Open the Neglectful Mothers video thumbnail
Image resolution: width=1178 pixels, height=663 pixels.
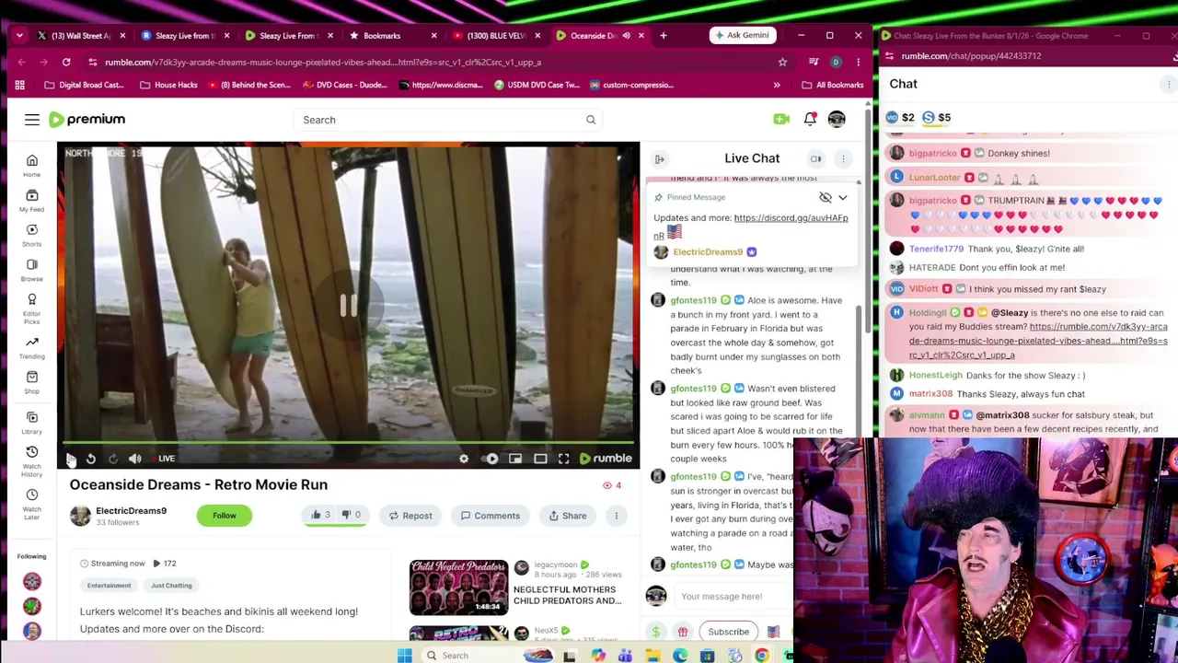pyautogui.click(x=458, y=587)
